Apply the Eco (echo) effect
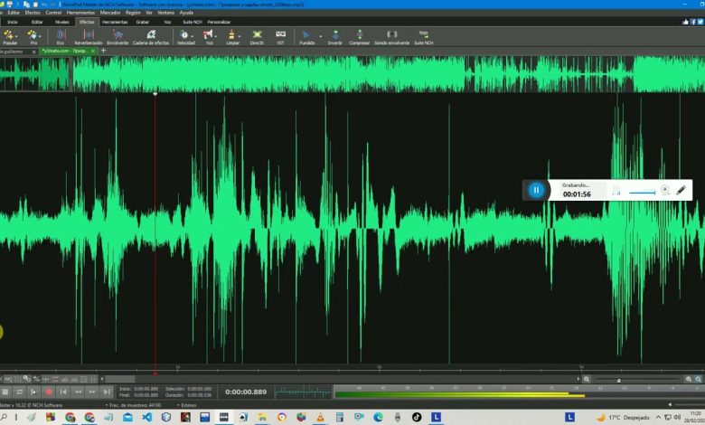This screenshot has height=425, width=705. tap(61, 36)
